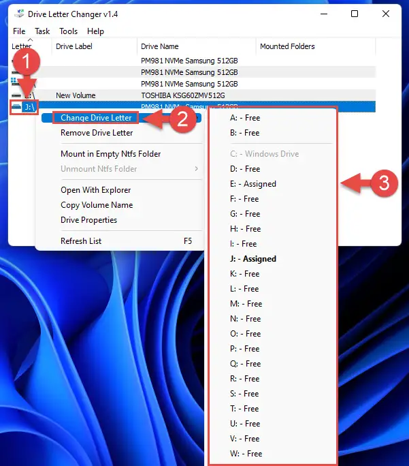This screenshot has width=409, height=466.
Task: Assign letter P: - Free
Action: coord(244,349)
